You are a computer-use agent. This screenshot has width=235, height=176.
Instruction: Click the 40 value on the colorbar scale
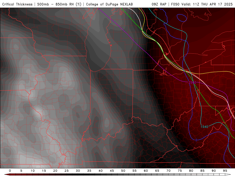point(100,171)
